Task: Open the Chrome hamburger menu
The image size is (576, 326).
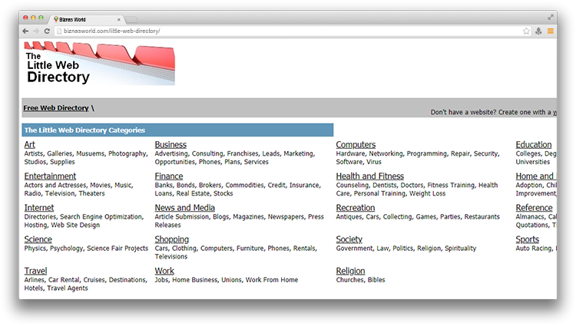Action: pyautogui.click(x=551, y=31)
